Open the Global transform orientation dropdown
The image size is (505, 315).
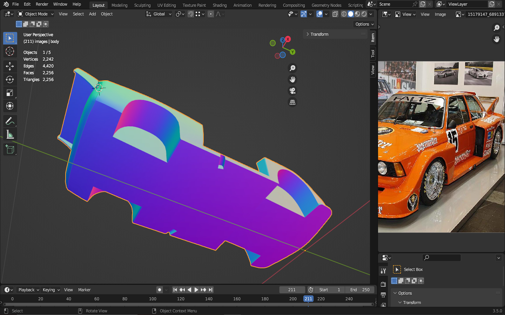(159, 14)
